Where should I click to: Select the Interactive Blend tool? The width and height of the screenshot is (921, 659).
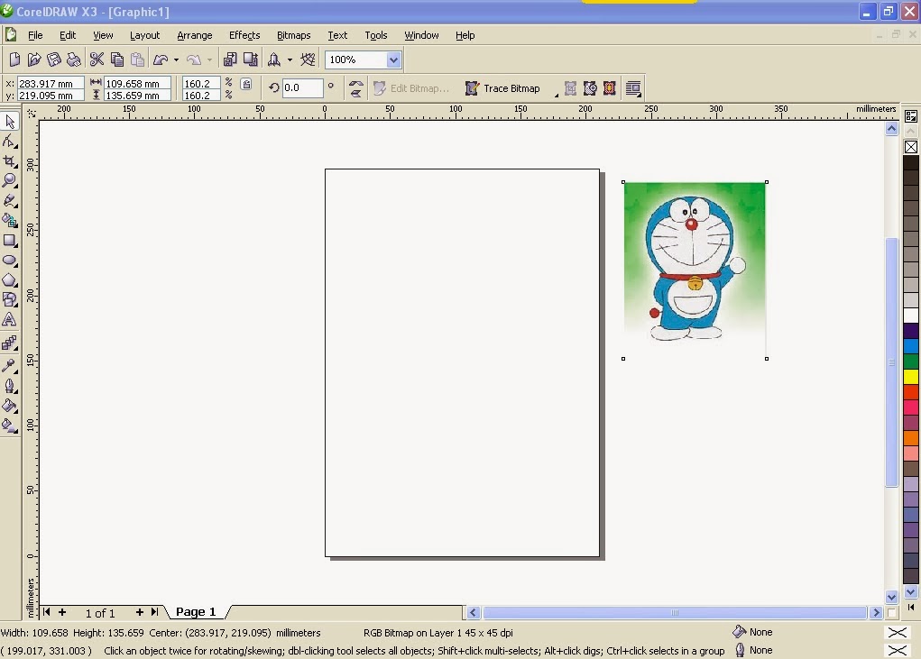click(x=10, y=343)
